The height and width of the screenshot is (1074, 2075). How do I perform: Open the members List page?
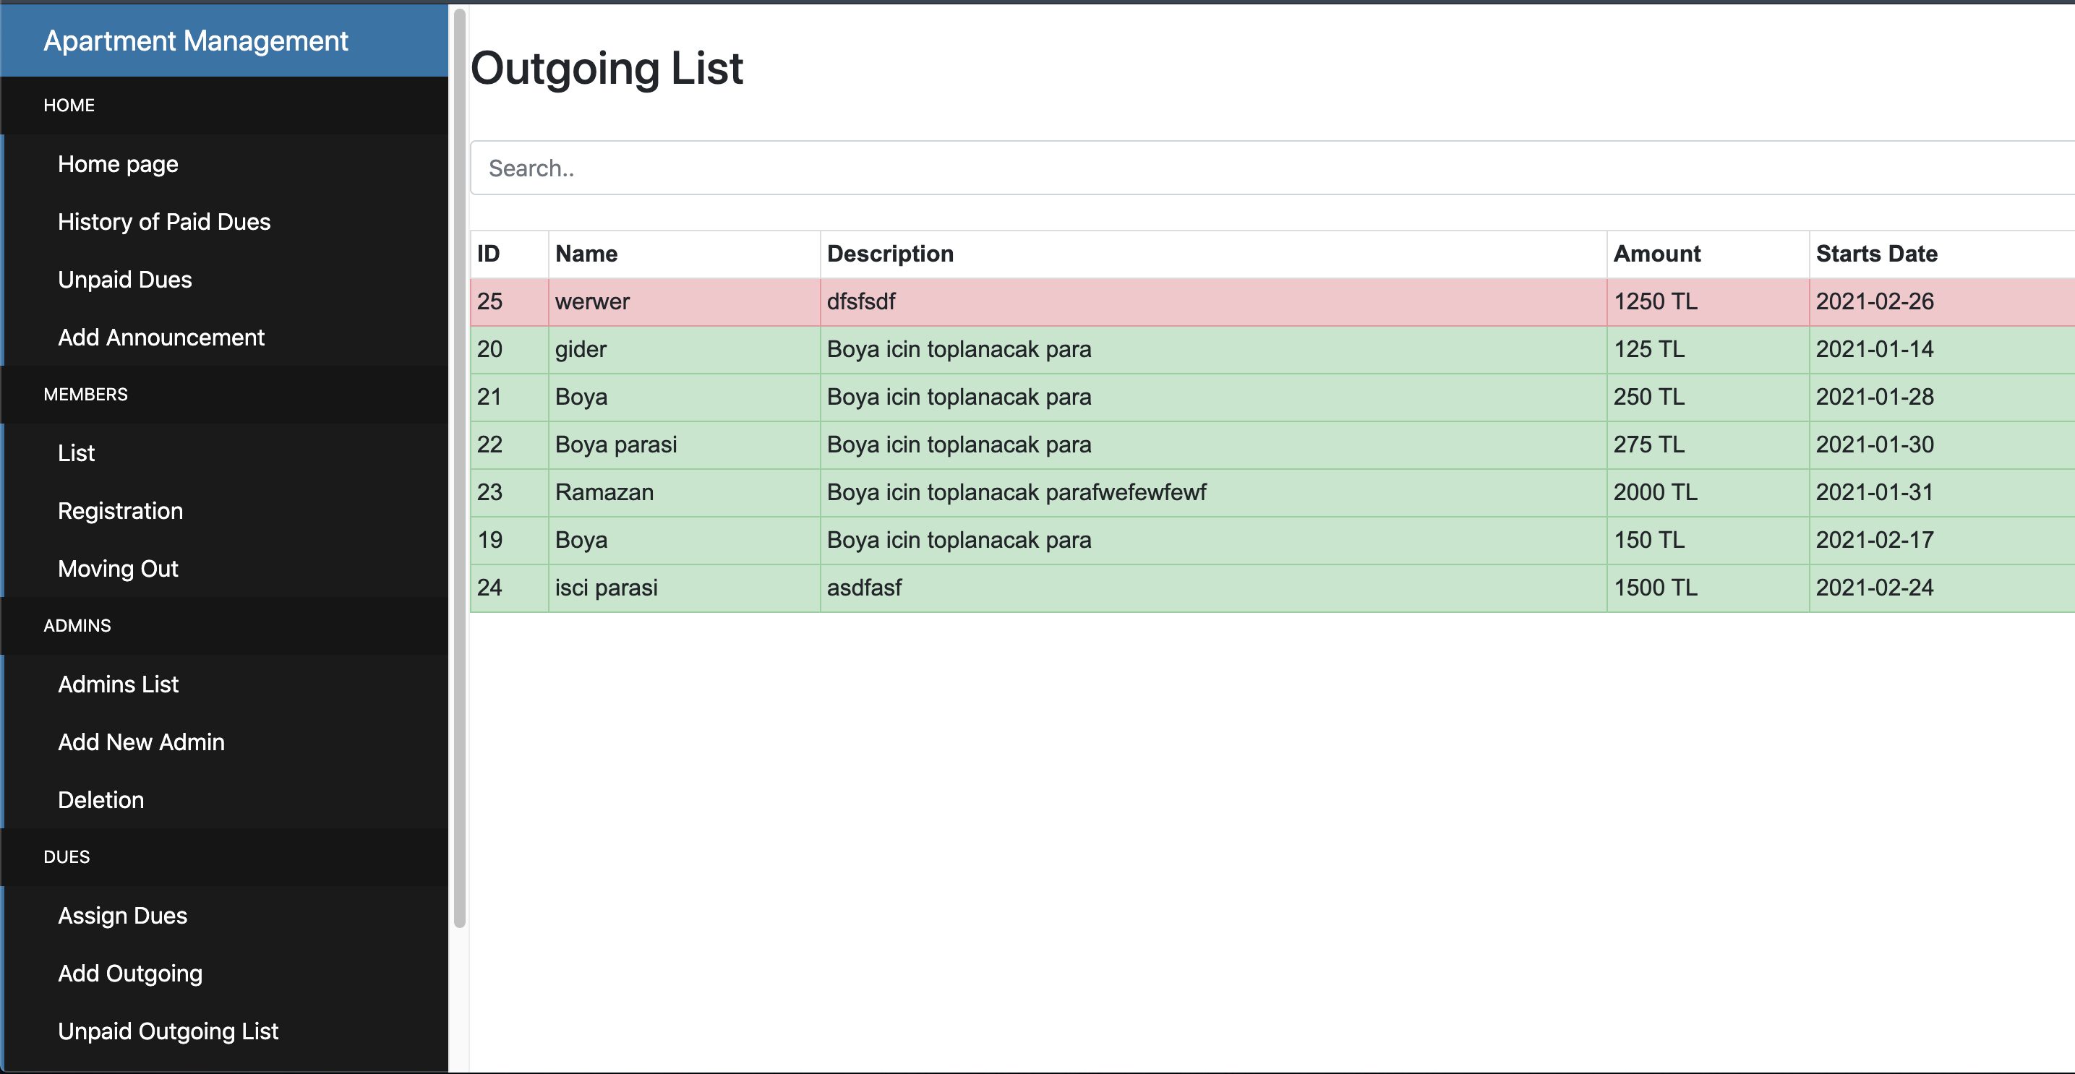pos(76,453)
